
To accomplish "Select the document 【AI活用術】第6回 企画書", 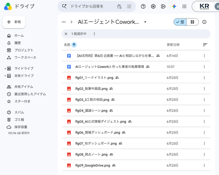I will click(136, 56).
